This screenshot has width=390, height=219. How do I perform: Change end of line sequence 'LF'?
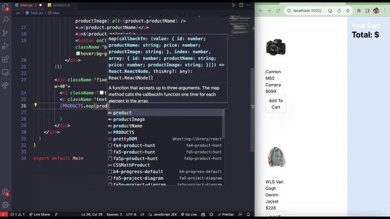tap(143, 214)
